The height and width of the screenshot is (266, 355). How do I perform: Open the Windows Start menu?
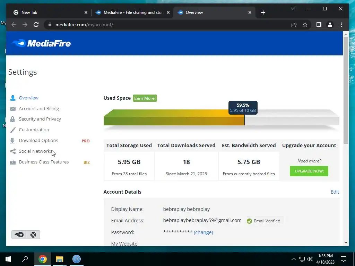[x=8, y=259]
